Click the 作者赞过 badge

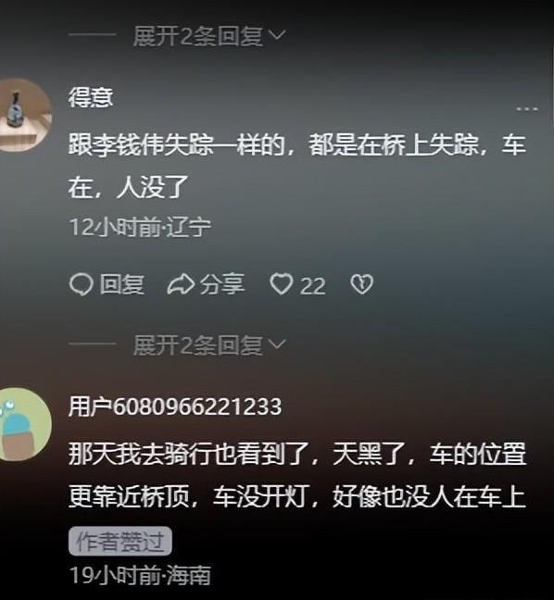120,541
